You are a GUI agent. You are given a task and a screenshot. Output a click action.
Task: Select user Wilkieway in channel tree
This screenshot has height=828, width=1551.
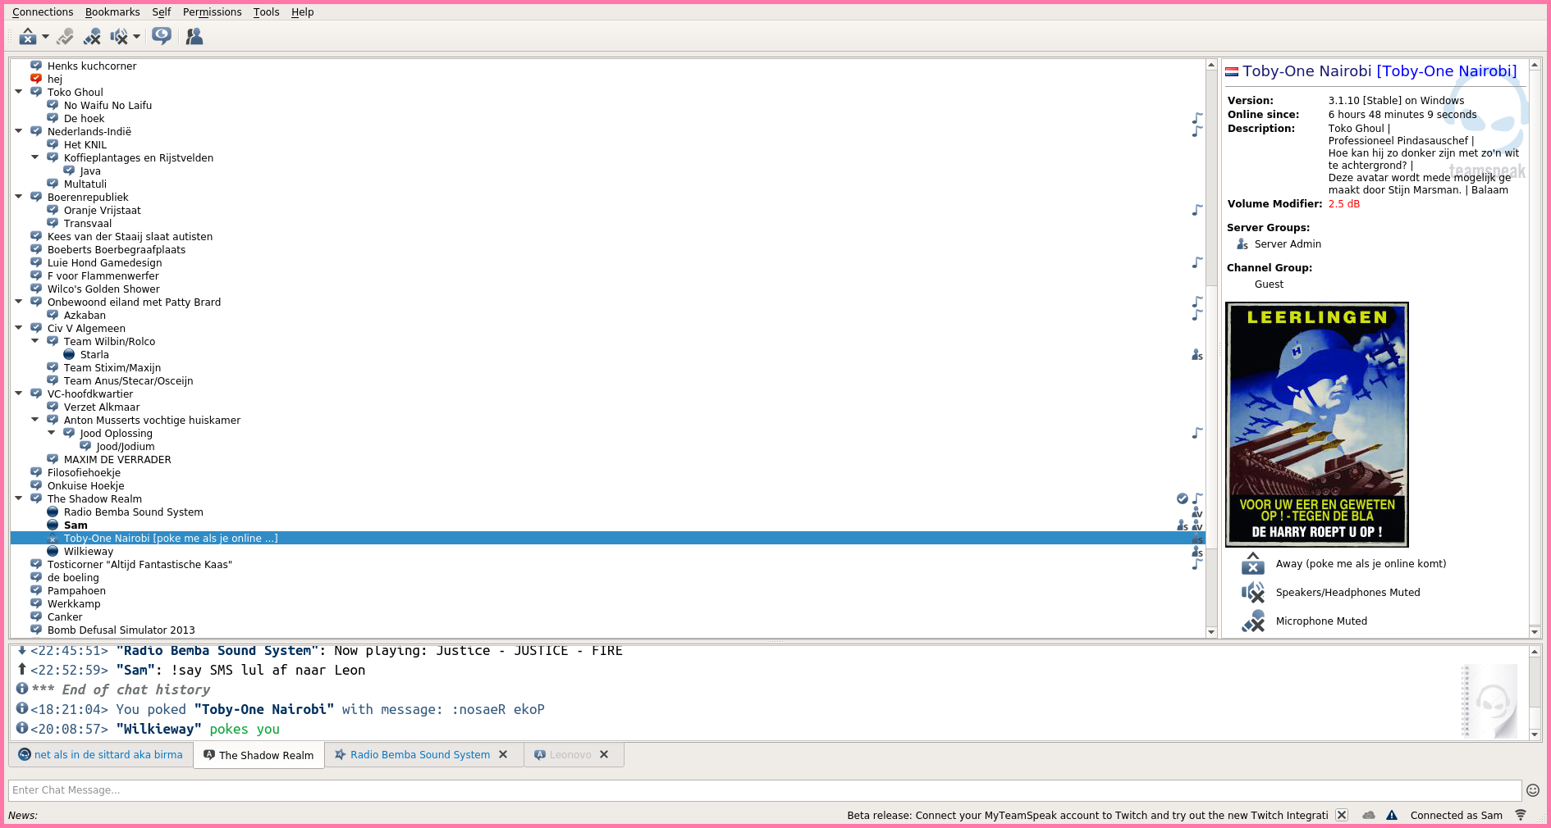[89, 551]
